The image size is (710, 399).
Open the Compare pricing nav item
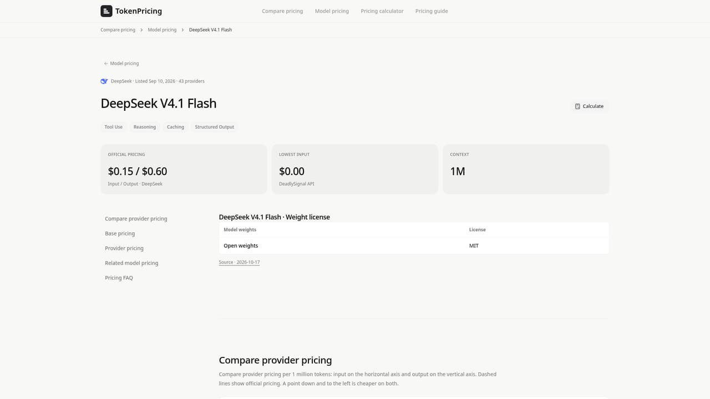282,11
